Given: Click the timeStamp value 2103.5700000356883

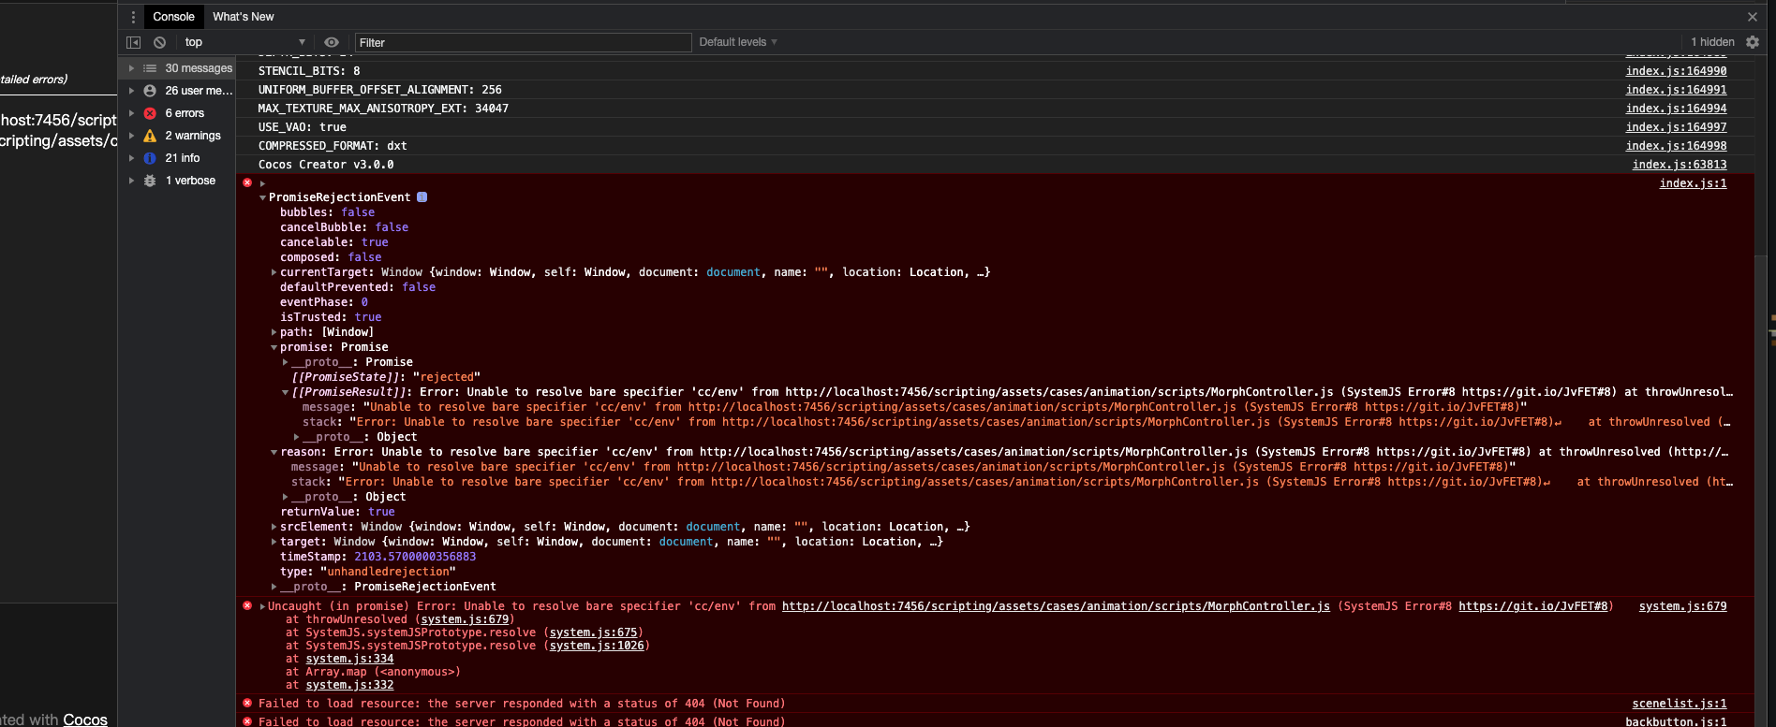Looking at the screenshot, I should click(x=415, y=557).
